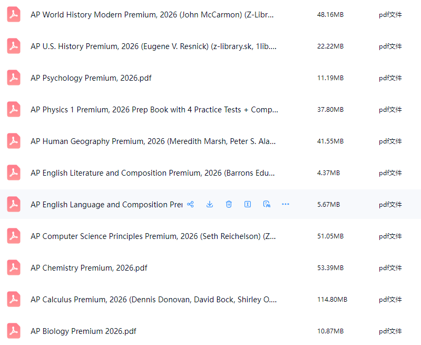Screen dimensions: 421x345
Task: Click file type label in AP Calculus row
Action: (x=390, y=300)
